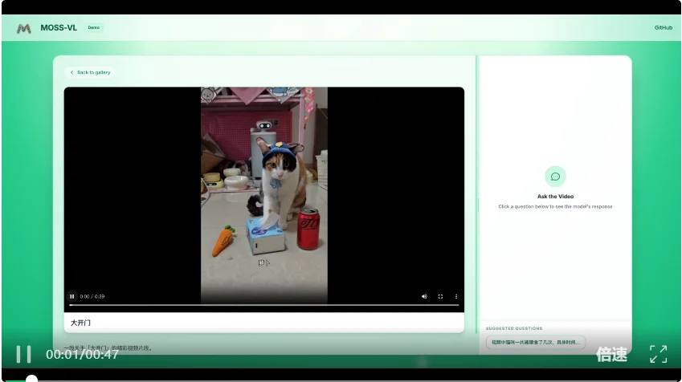682x382 pixels.
Task: Click the cat video frame
Action: tap(264, 185)
